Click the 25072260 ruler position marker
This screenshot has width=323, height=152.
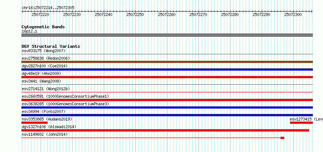point(167,14)
